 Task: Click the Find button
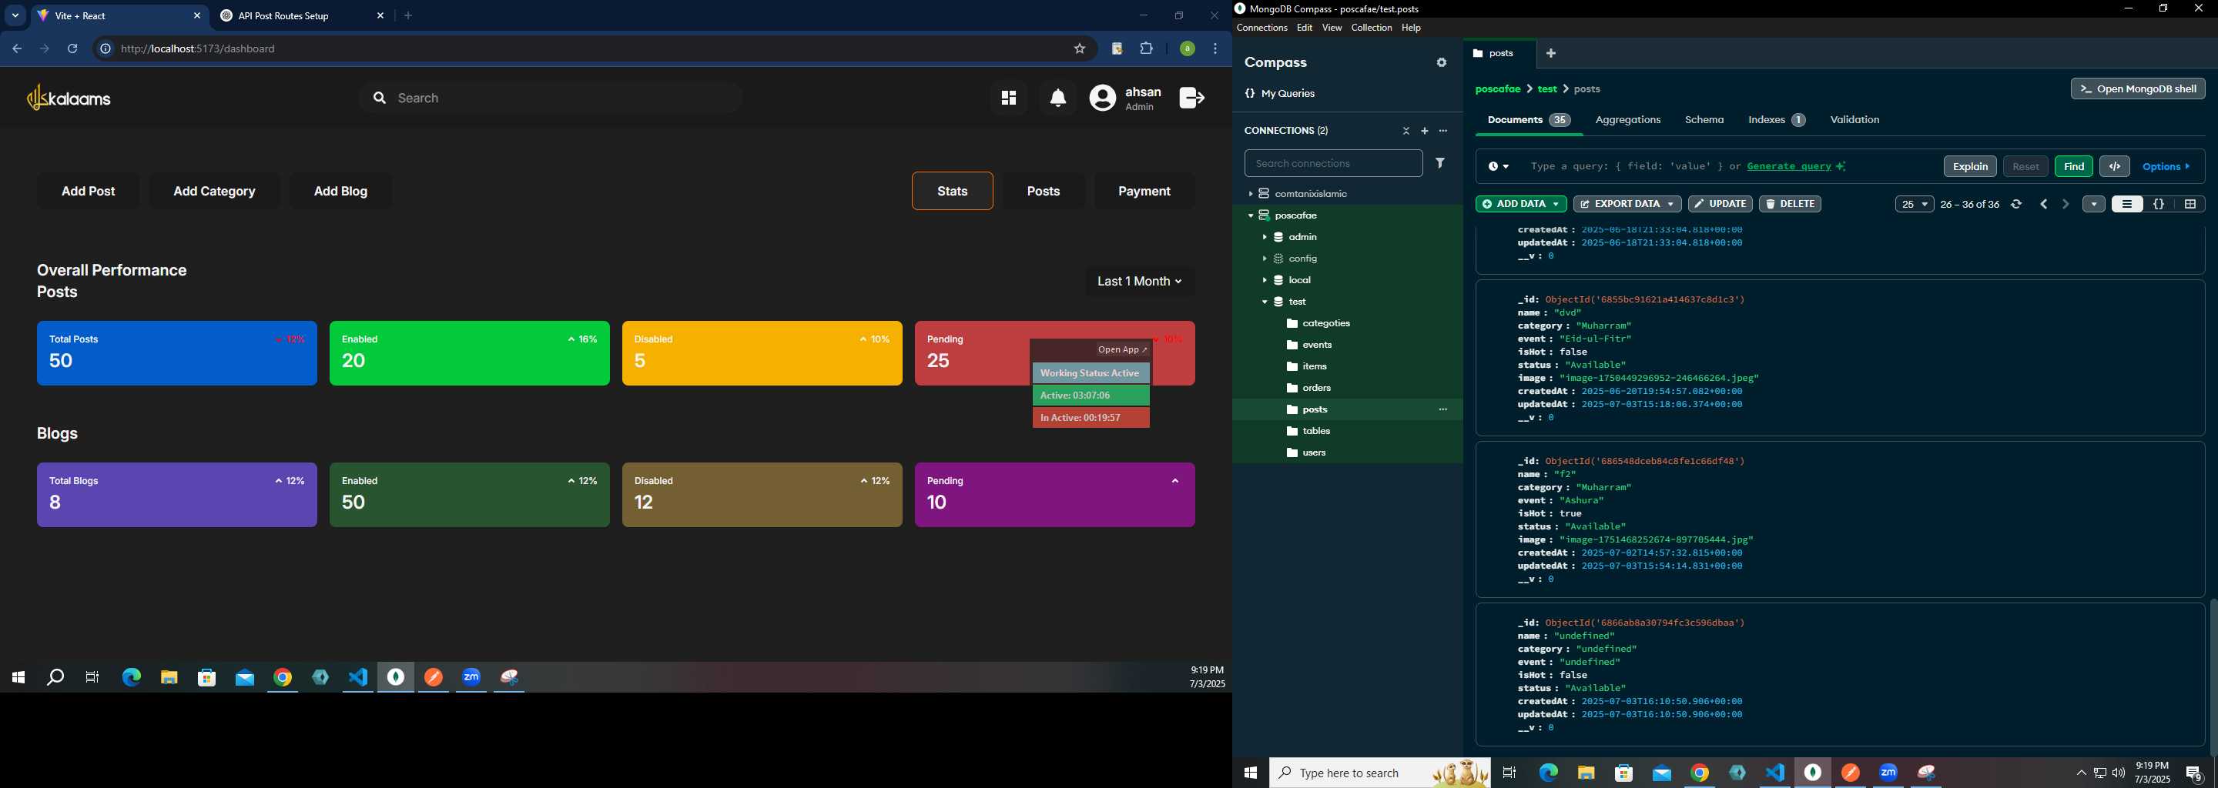coord(2073,166)
